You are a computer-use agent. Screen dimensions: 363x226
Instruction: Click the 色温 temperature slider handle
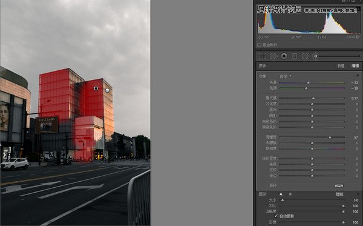308,83
